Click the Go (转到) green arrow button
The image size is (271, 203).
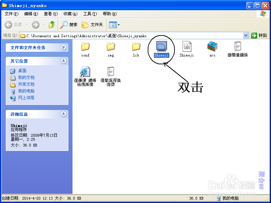click(x=254, y=36)
